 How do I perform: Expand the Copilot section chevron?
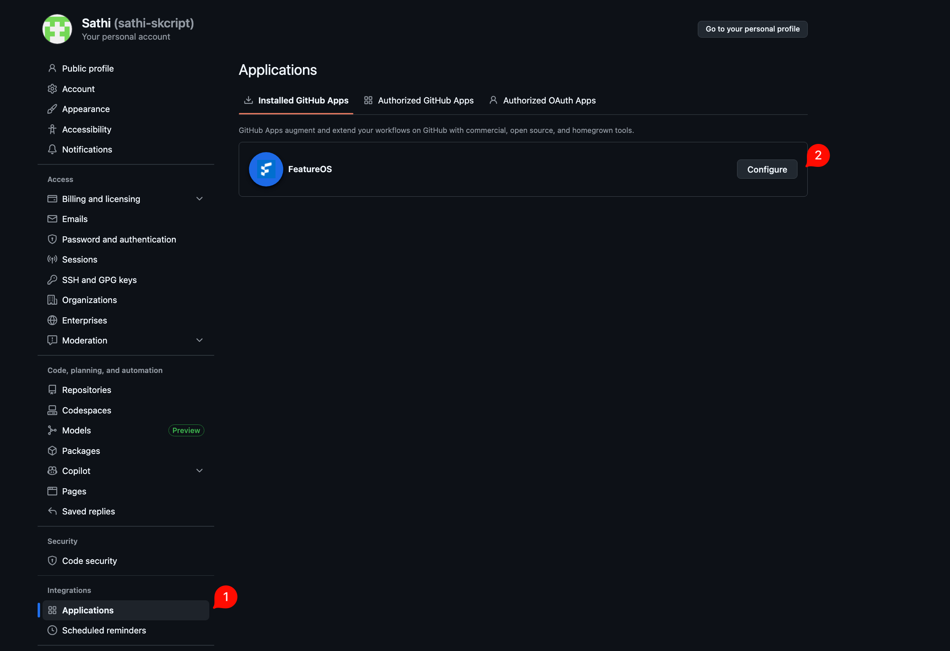199,471
